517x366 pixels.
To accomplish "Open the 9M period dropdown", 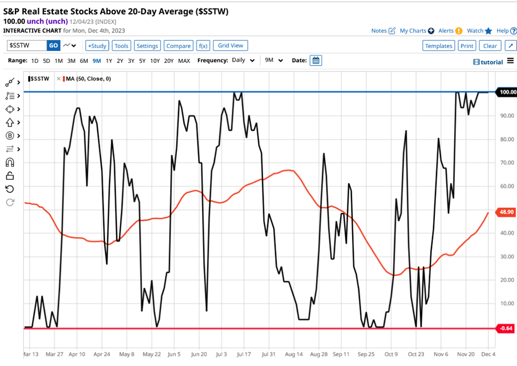I will (x=272, y=60).
